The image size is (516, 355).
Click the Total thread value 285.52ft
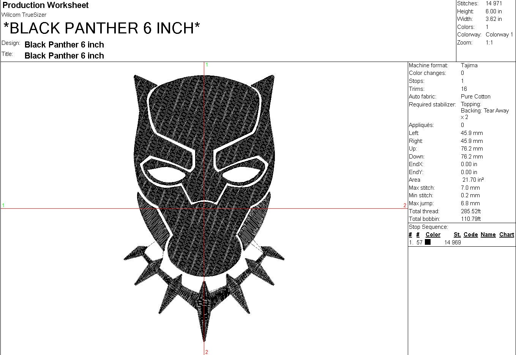click(x=471, y=211)
